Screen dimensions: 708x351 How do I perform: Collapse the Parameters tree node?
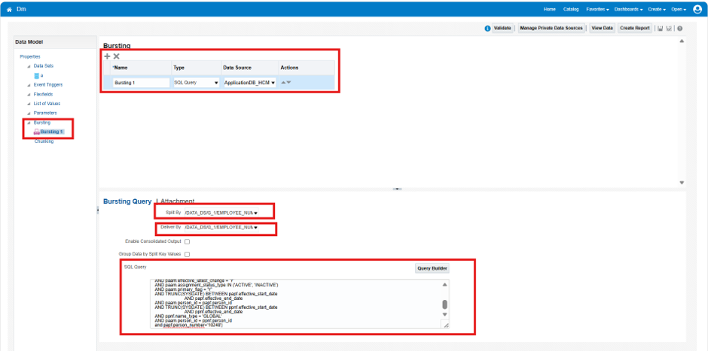pyautogui.click(x=29, y=113)
